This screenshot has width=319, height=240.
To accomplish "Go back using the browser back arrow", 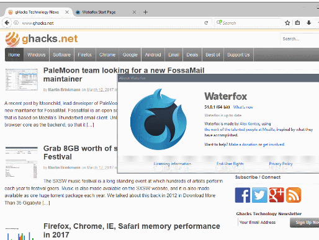I will point(7,23).
